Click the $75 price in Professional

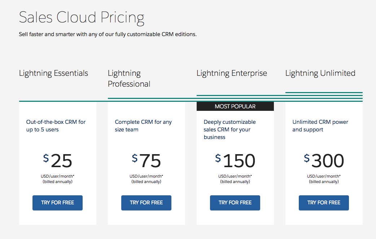point(146,161)
